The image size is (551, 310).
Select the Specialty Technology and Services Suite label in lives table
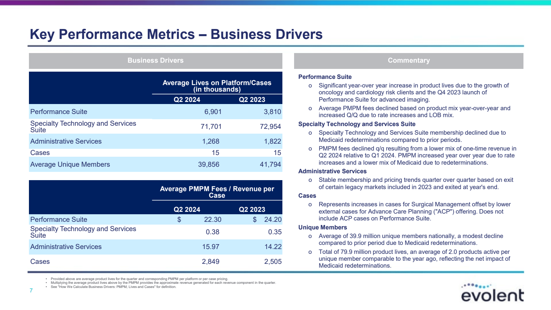pyautogui.click(x=83, y=126)
